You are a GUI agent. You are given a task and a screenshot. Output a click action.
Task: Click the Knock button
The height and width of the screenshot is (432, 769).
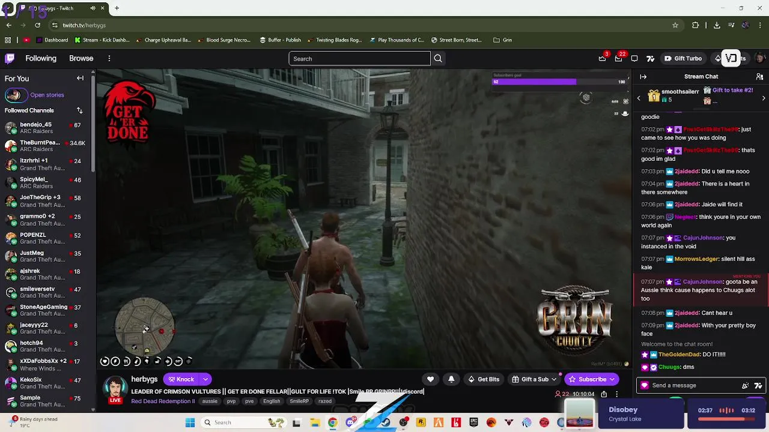point(181,379)
